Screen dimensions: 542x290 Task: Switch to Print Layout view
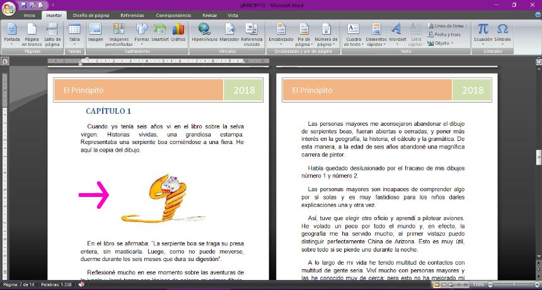tap(437, 285)
